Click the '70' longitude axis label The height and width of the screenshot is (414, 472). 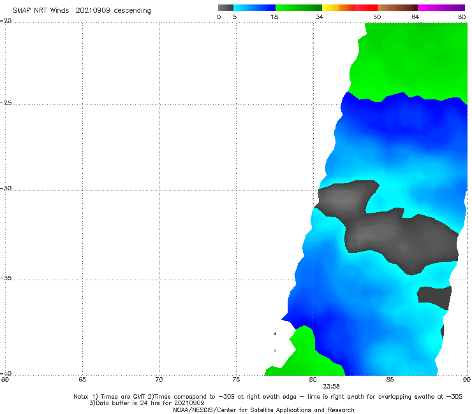click(159, 380)
